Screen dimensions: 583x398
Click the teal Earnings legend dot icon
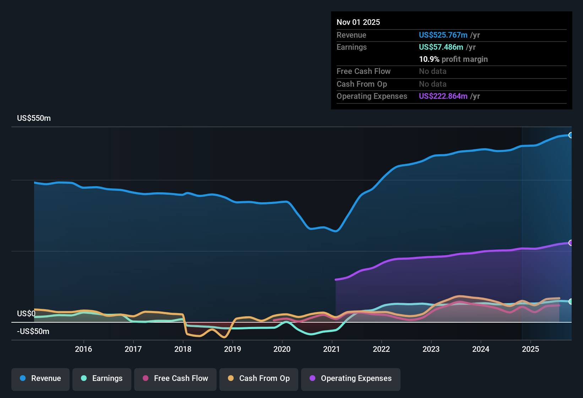pyautogui.click(x=84, y=378)
